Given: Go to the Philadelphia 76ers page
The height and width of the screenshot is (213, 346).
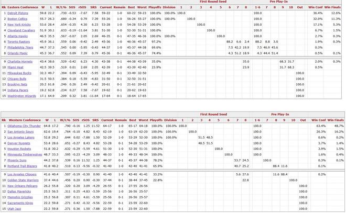Looking at the screenshot, I should 20,47.
